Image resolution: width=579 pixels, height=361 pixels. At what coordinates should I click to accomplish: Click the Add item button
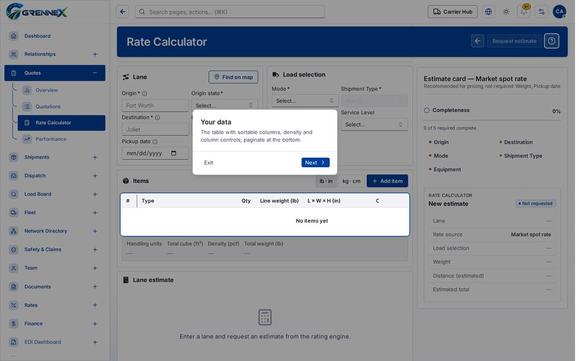click(x=387, y=181)
